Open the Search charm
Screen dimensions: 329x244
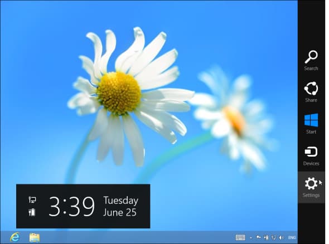coord(311,60)
